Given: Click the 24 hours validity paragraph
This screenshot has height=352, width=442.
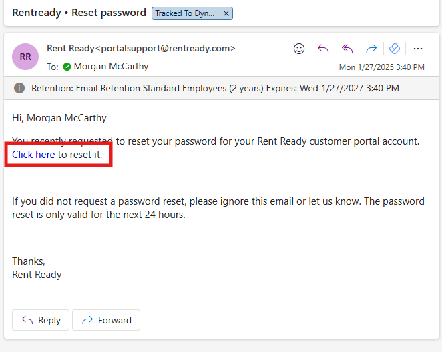Looking at the screenshot, I should coord(218,208).
